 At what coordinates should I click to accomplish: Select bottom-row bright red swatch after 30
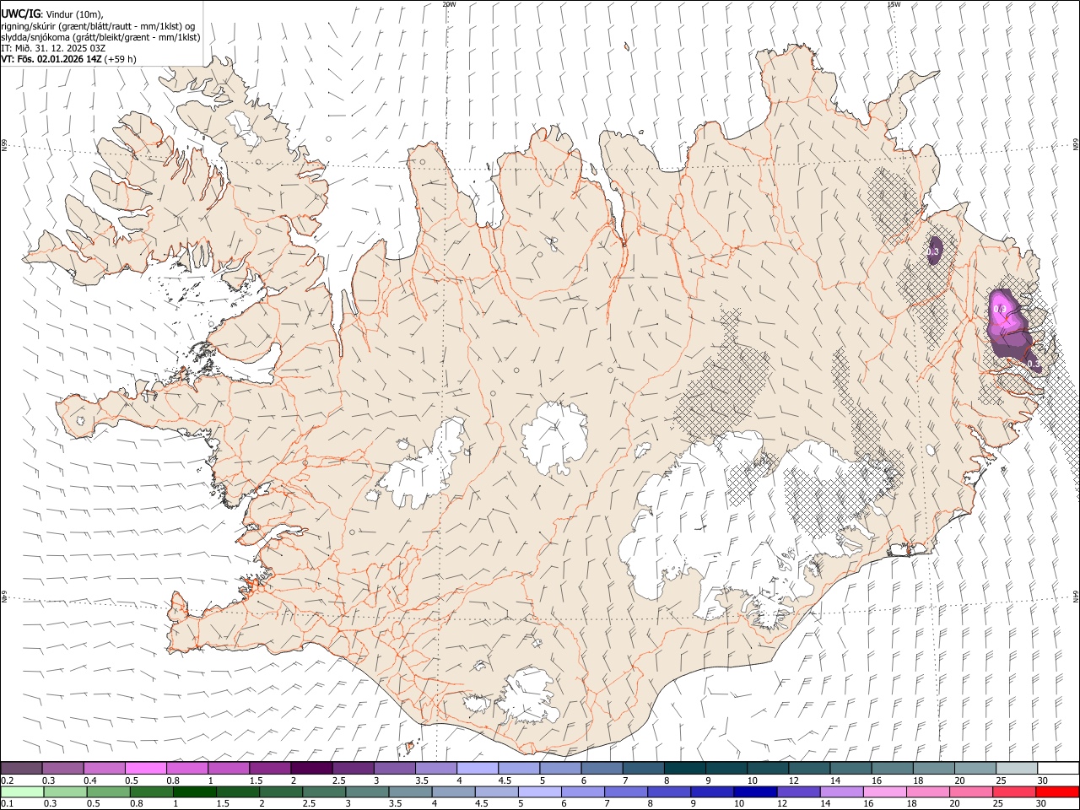pyautogui.click(x=1056, y=791)
